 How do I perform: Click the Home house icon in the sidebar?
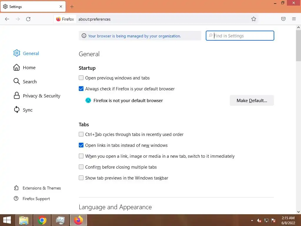(x=16, y=67)
